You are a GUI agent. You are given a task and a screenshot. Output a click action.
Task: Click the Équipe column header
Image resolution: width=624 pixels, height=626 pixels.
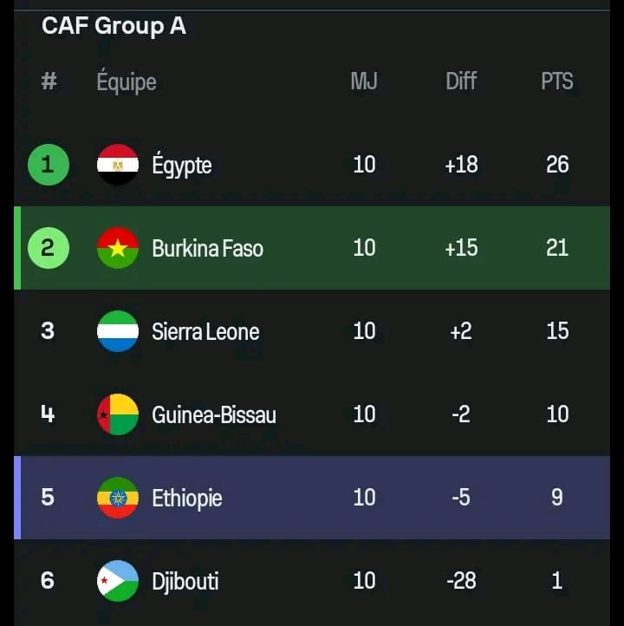point(127,82)
